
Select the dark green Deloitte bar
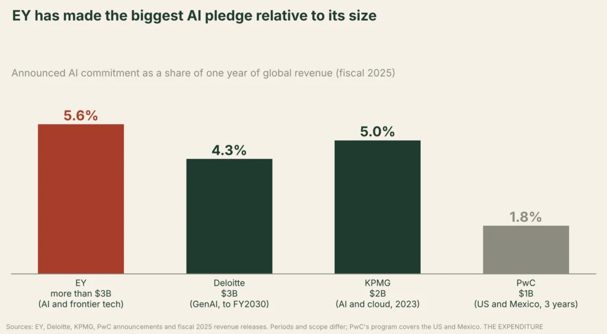point(229,216)
